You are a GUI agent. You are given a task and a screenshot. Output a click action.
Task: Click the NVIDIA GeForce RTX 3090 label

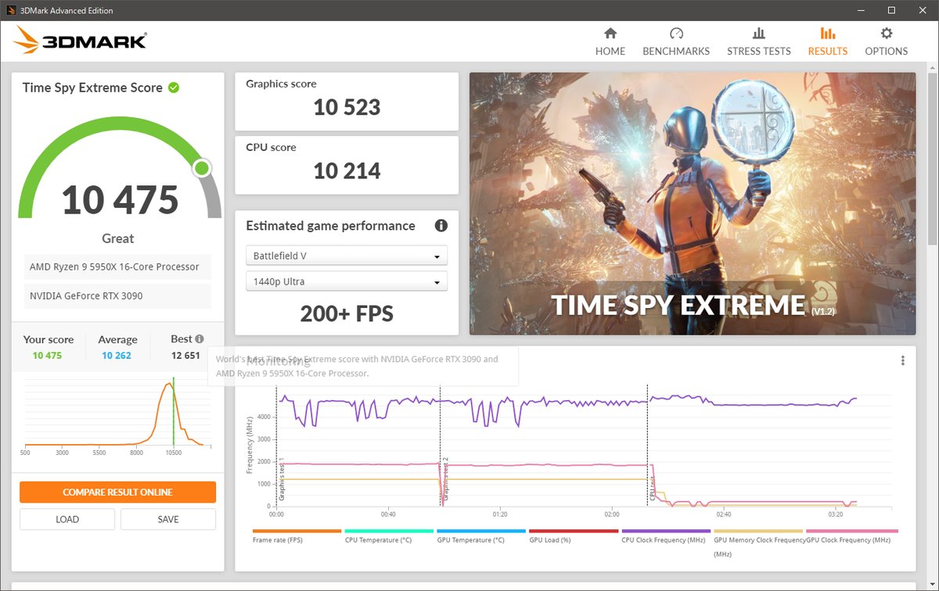coord(117,296)
